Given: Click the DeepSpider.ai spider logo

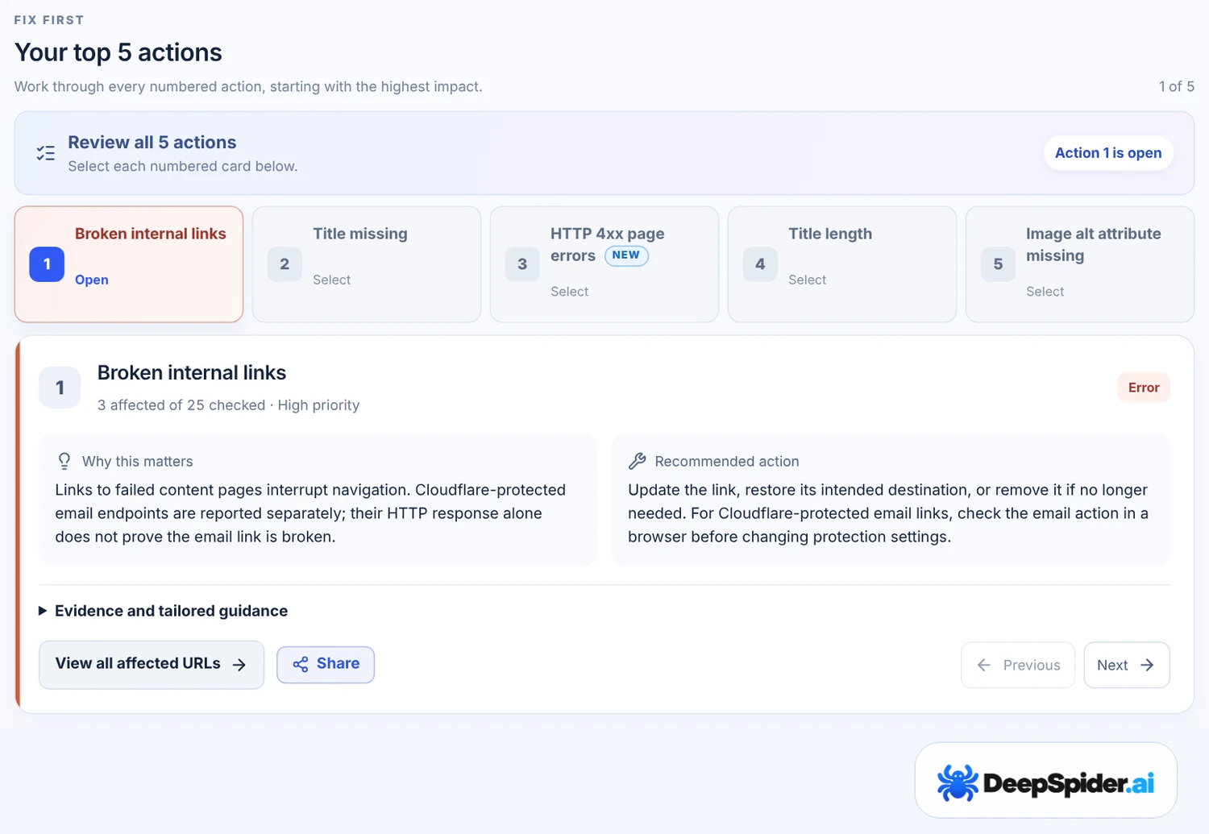Looking at the screenshot, I should (x=958, y=782).
